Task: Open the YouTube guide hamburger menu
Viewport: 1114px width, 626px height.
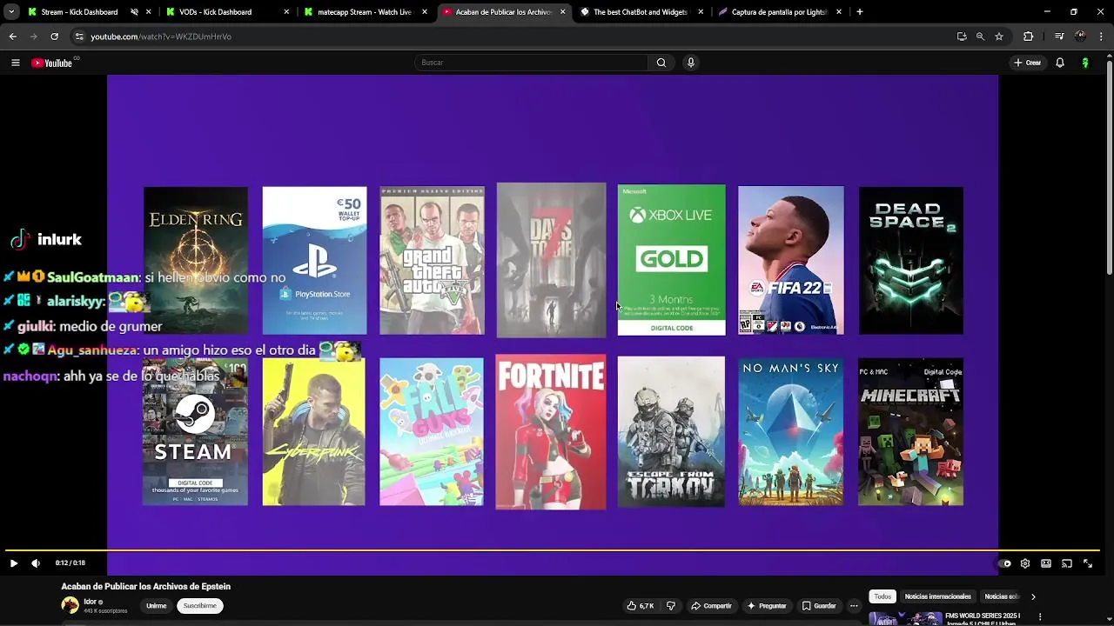Action: (15, 63)
